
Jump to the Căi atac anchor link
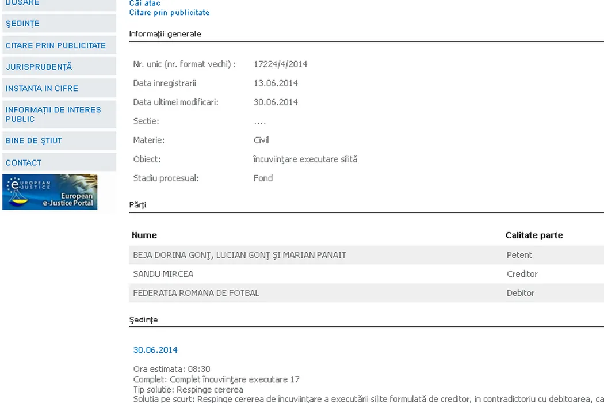(144, 3)
